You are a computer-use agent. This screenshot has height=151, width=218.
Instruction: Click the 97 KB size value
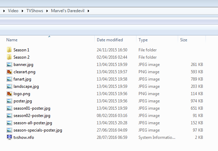[198, 130]
